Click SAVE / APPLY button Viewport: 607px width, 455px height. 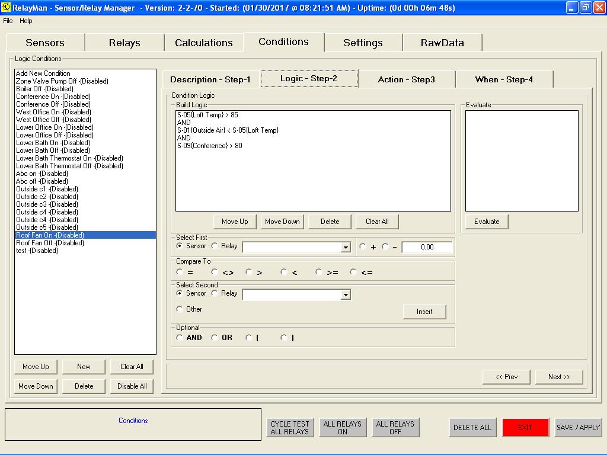(578, 428)
